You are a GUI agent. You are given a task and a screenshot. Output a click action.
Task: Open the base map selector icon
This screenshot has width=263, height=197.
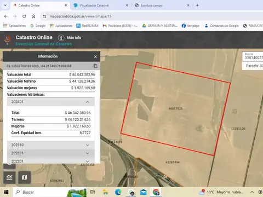click(x=25, y=177)
